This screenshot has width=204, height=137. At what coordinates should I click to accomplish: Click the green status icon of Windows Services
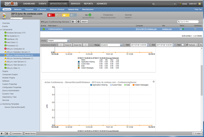click(x=5, y=33)
